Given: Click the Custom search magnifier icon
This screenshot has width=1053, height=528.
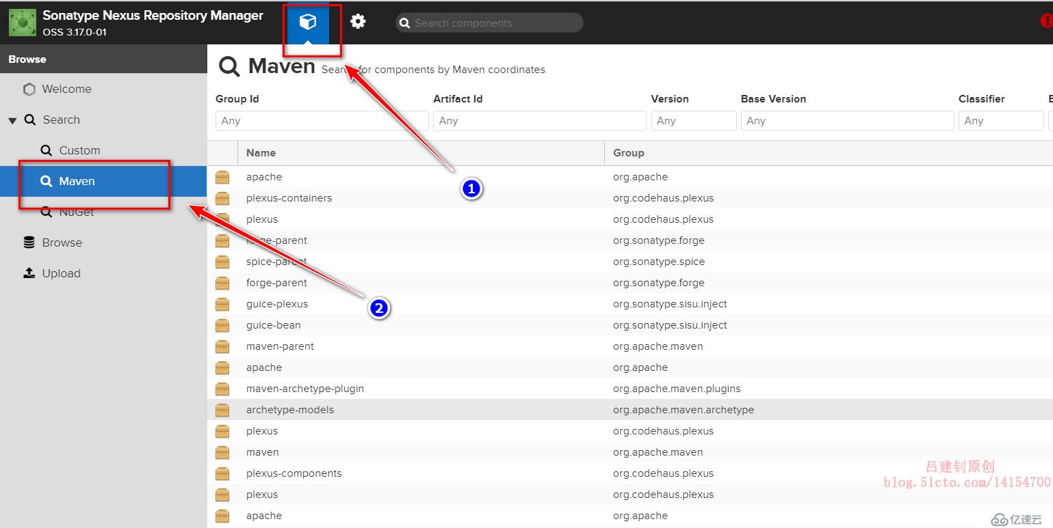Looking at the screenshot, I should (x=47, y=150).
